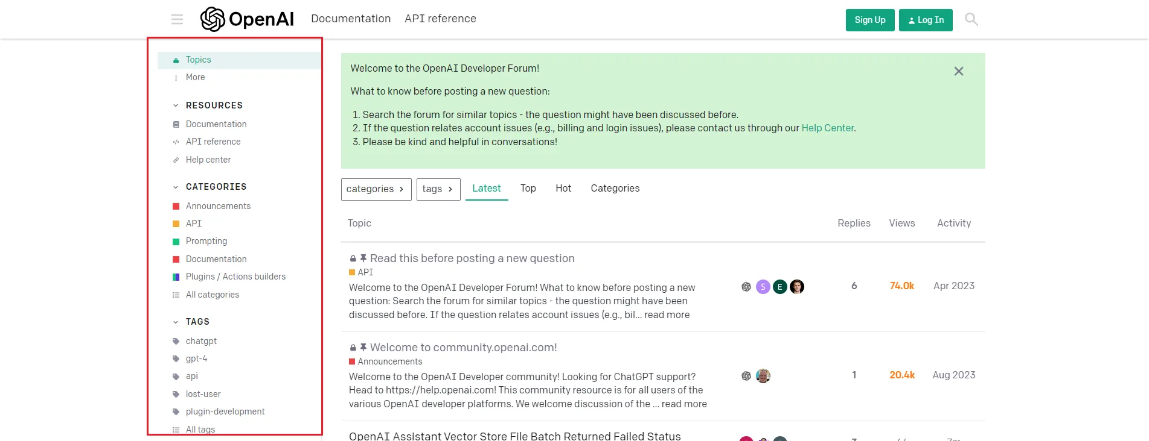Dismiss the welcome banner with X
The height and width of the screenshot is (441, 1149).
tap(958, 71)
